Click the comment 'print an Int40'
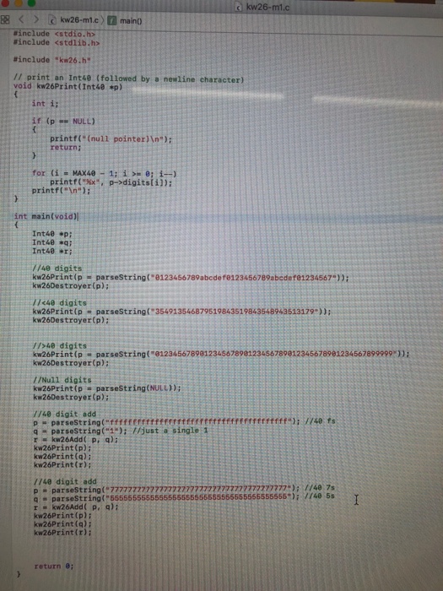The width and height of the screenshot is (443, 591). coord(129,79)
